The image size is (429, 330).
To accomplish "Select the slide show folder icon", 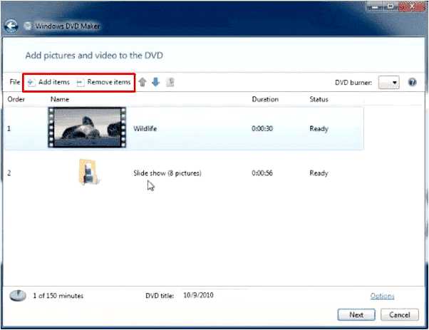I will pyautogui.click(x=88, y=172).
